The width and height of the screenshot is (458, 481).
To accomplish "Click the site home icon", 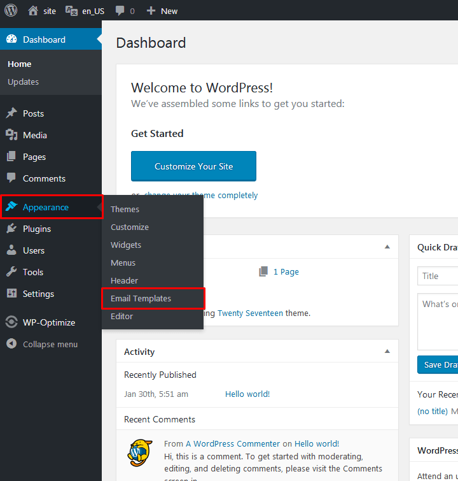I will 33,11.
